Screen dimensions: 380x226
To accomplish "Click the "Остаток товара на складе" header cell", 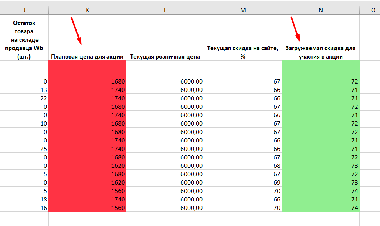I will pyautogui.click(x=24, y=40).
